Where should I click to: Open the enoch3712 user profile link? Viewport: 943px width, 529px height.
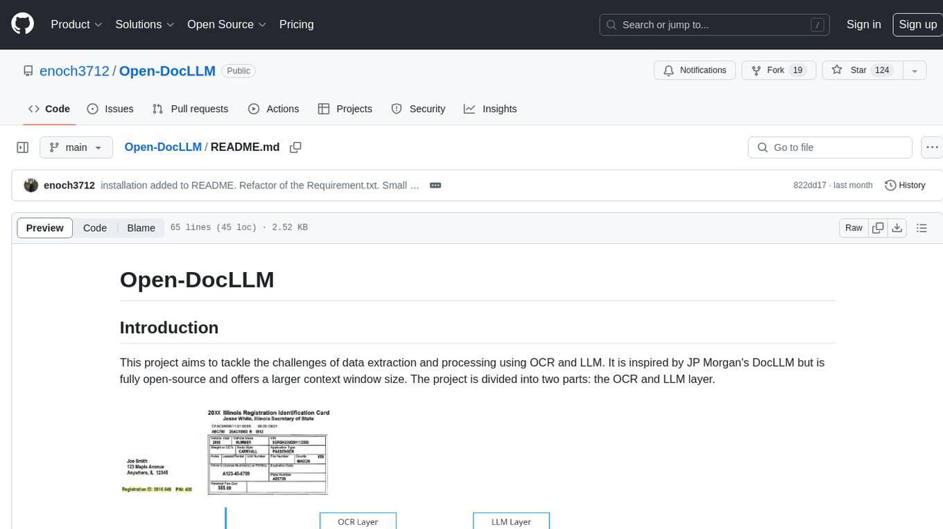point(74,71)
